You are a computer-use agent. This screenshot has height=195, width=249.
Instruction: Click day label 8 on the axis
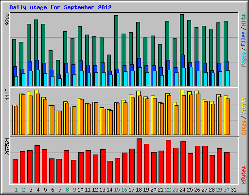[67, 190]
